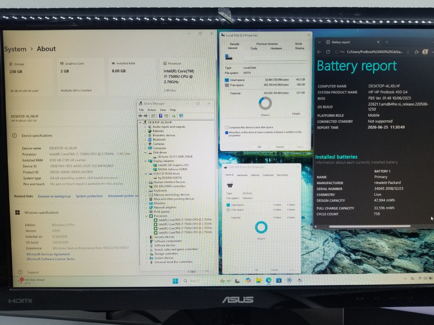Viewport: 434px width, 325px height.
Task: Click the browser refresh icon in Battery report
Action: pos(328,52)
